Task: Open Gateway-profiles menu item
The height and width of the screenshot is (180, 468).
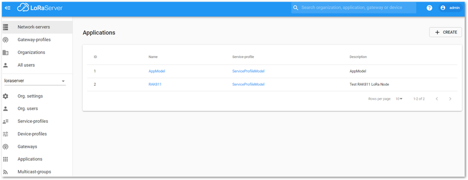Action: coord(37,40)
